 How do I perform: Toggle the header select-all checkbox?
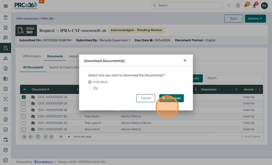(x=25, y=90)
